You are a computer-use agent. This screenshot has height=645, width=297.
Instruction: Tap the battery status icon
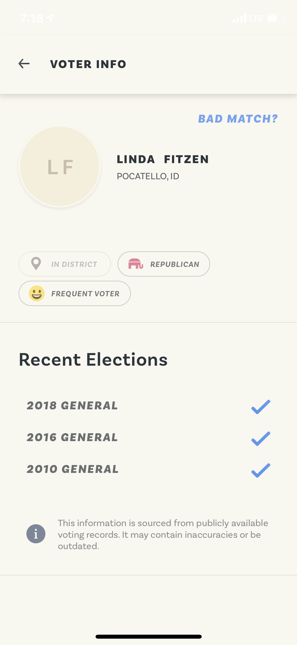tap(276, 19)
